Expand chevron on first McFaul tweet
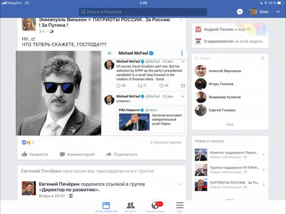The width and height of the screenshot is (286, 214). pos(183,61)
